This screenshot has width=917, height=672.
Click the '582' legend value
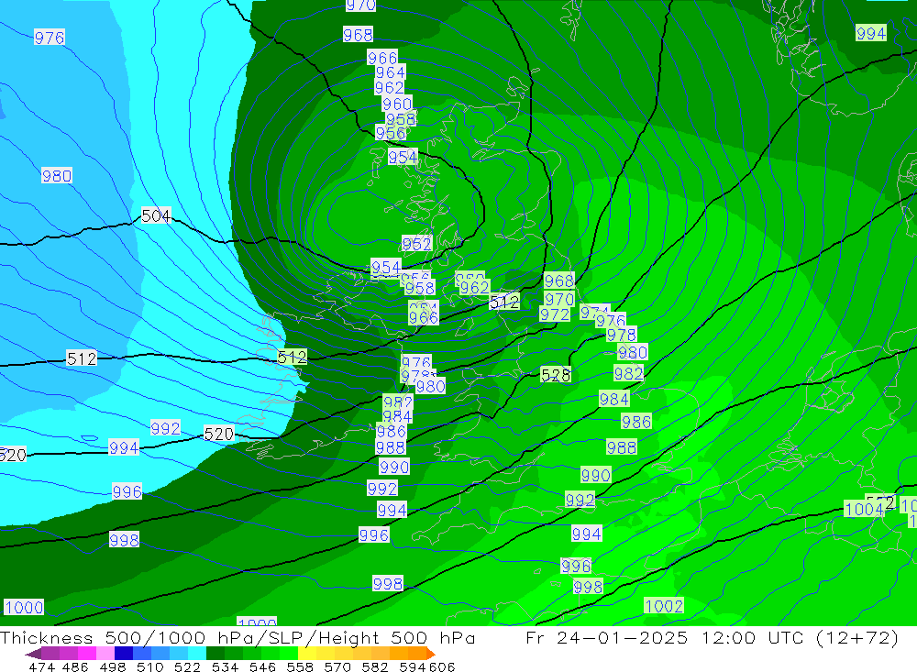tap(374, 666)
